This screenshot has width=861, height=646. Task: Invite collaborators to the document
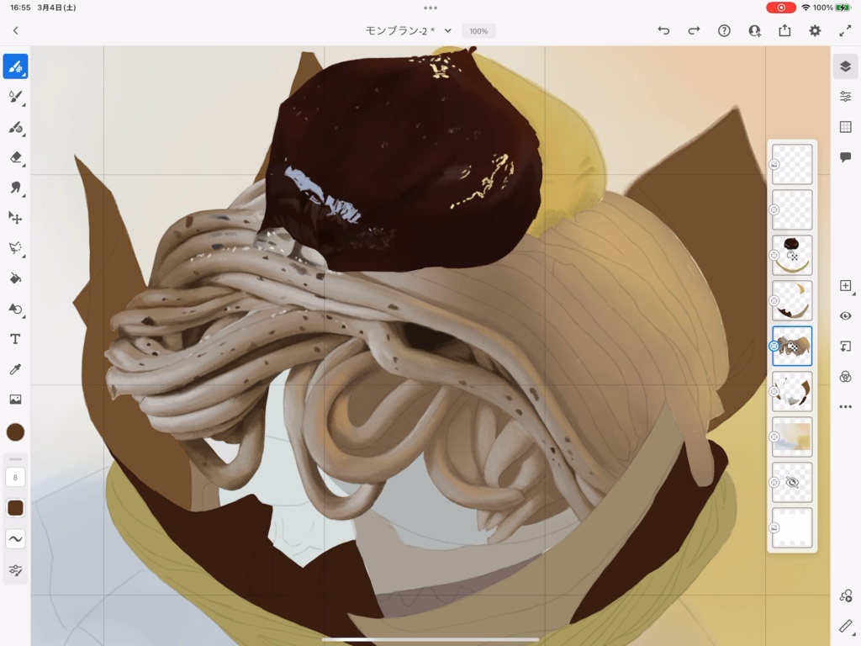pyautogui.click(x=754, y=31)
